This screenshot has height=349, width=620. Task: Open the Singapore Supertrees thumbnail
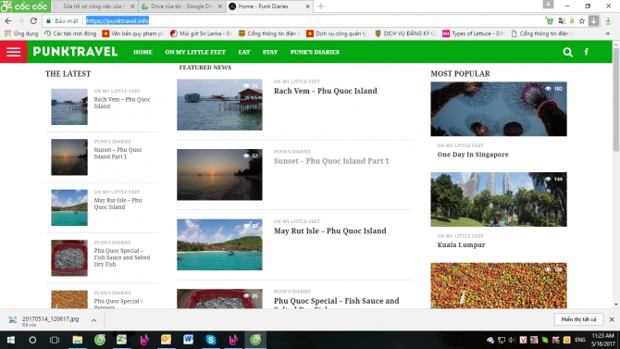(499, 109)
